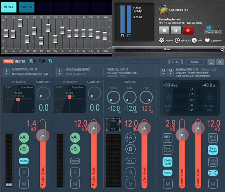Toggle mono on Hardware Input 1
The image size is (225, 192).
click(24, 161)
